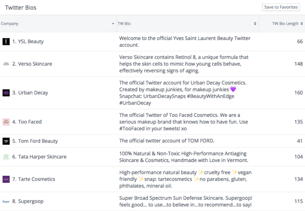Open the Tata Harper Skincare logo thumbnail
305x211 pixels.
point(6,157)
